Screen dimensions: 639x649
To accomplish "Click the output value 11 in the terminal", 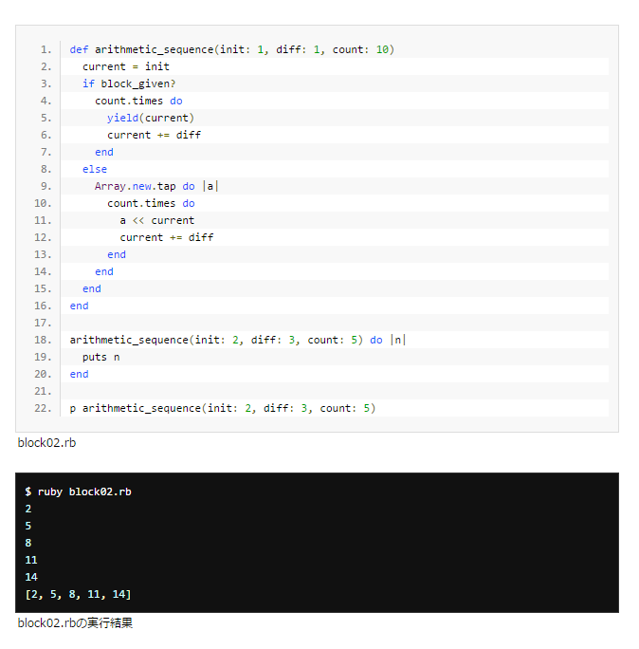I will click(31, 560).
